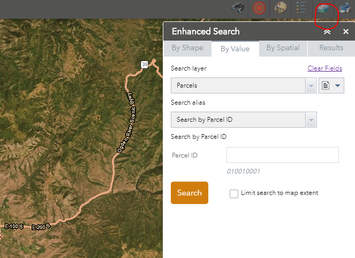Viewport: 355px width, 258px height.
Task: Open the Results tab
Action: pyautogui.click(x=331, y=48)
